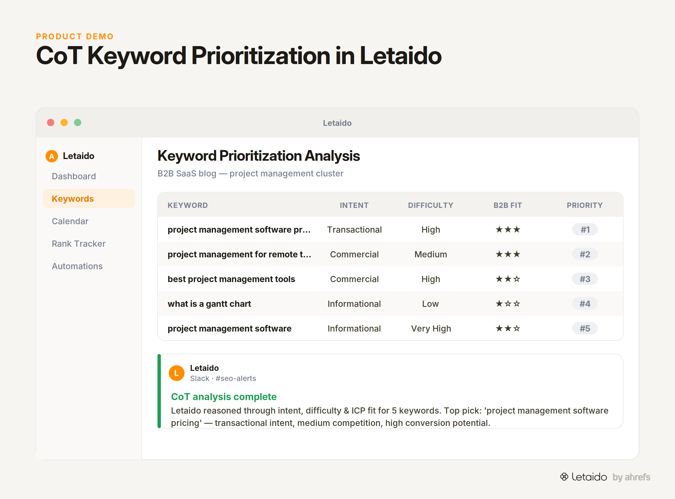675x499 pixels.
Task: Click the Very High difficulty cell
Action: click(x=431, y=329)
